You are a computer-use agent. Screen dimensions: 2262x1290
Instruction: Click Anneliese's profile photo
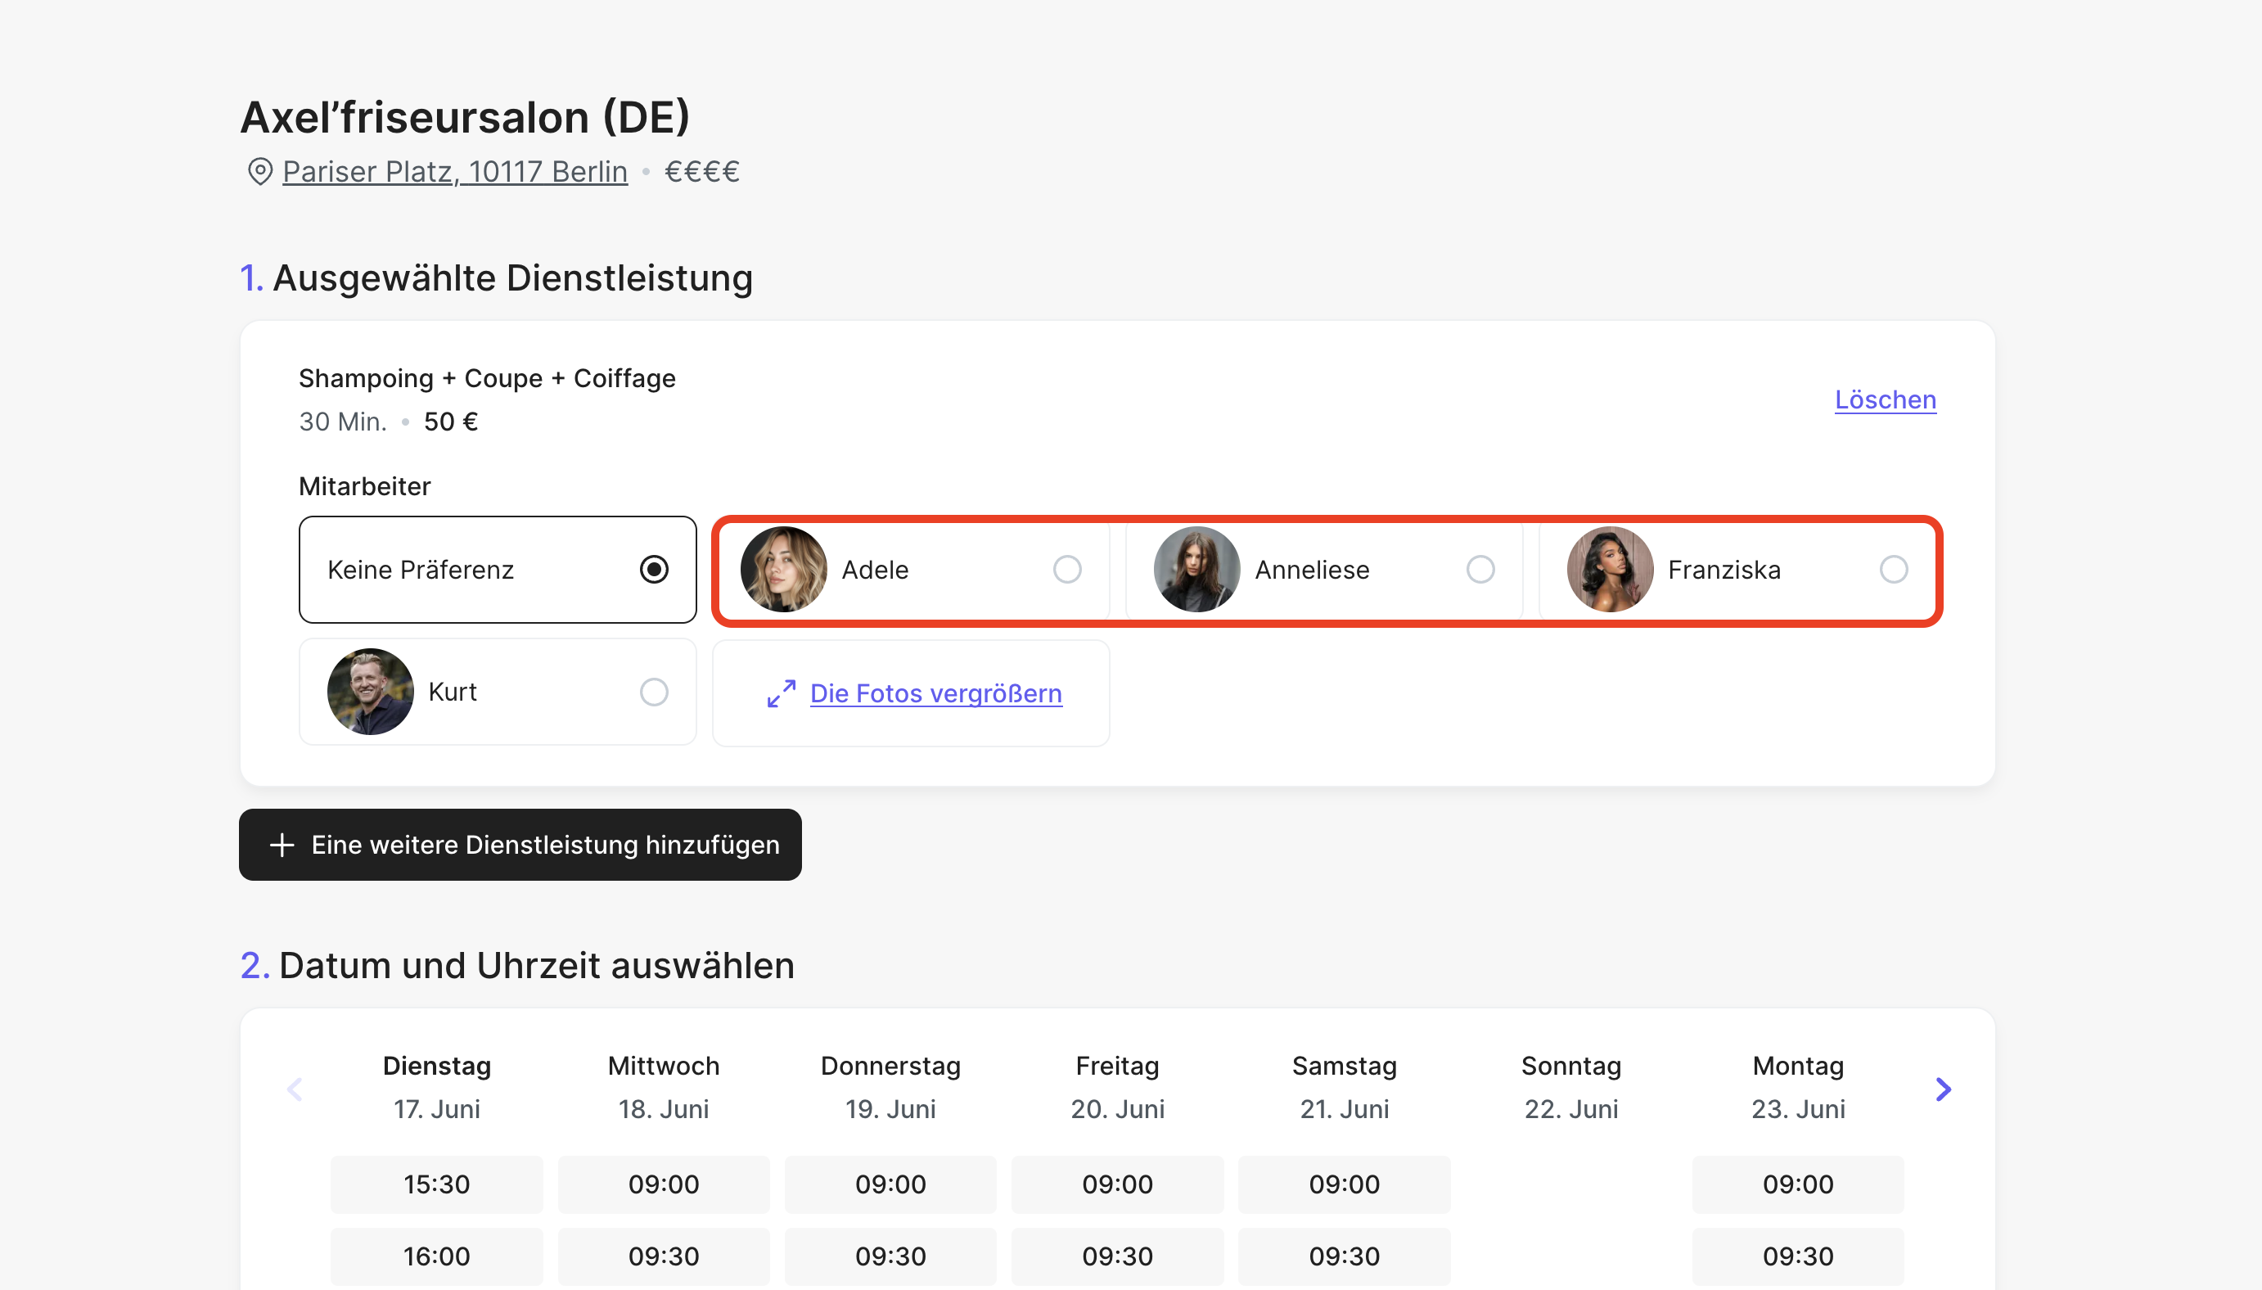pos(1196,570)
